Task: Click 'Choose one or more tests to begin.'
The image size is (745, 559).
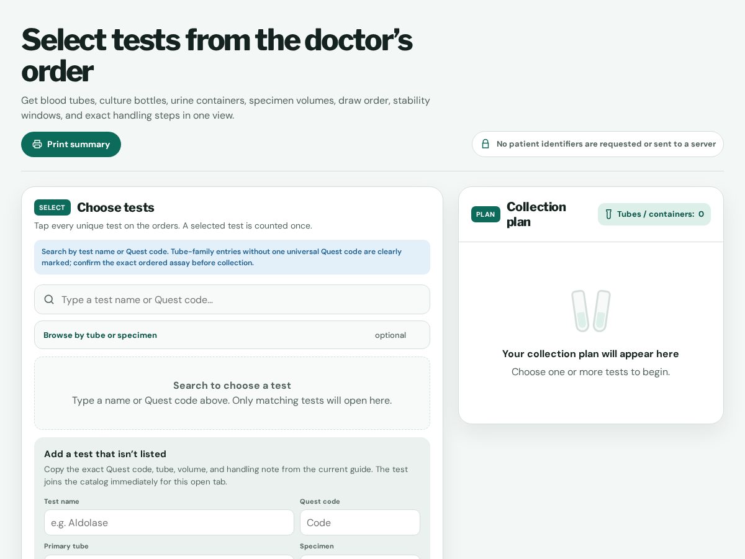Action: pos(590,372)
